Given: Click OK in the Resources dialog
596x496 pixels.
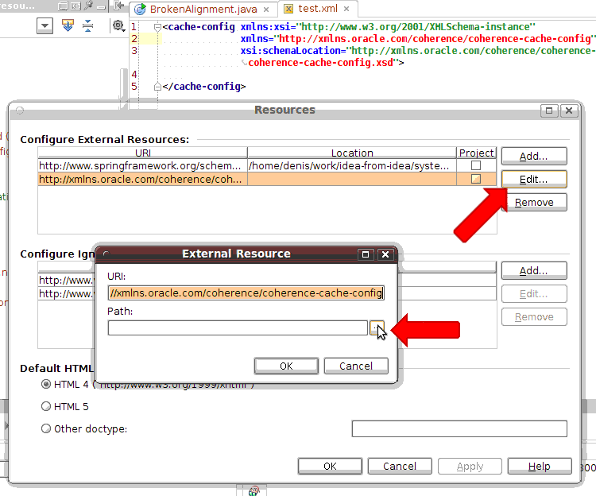Looking at the screenshot, I should click(x=330, y=467).
